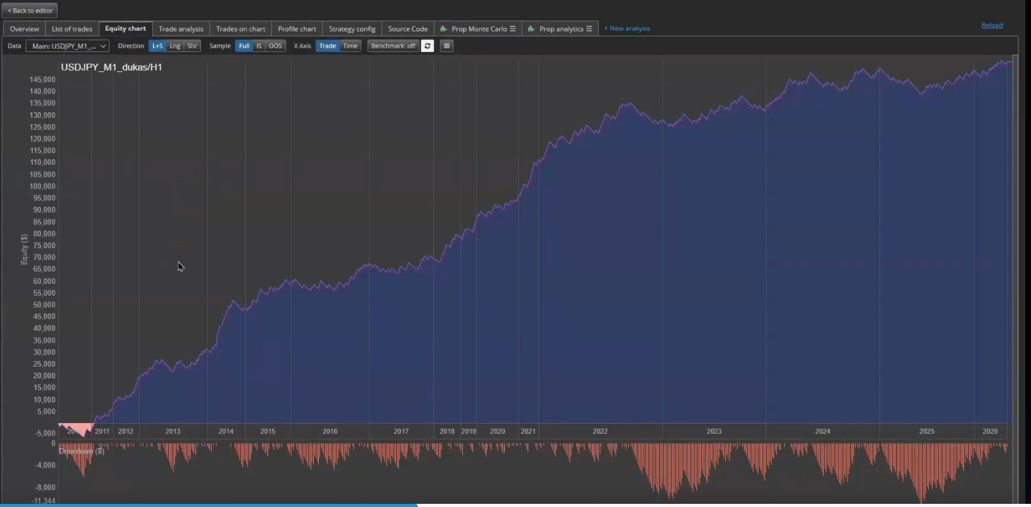Open the Trade analysis tab
This screenshot has width=1031, height=507.
coord(181,29)
